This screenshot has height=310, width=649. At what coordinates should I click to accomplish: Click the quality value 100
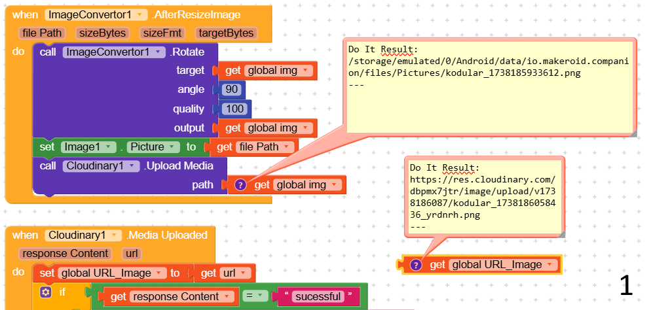tap(234, 109)
